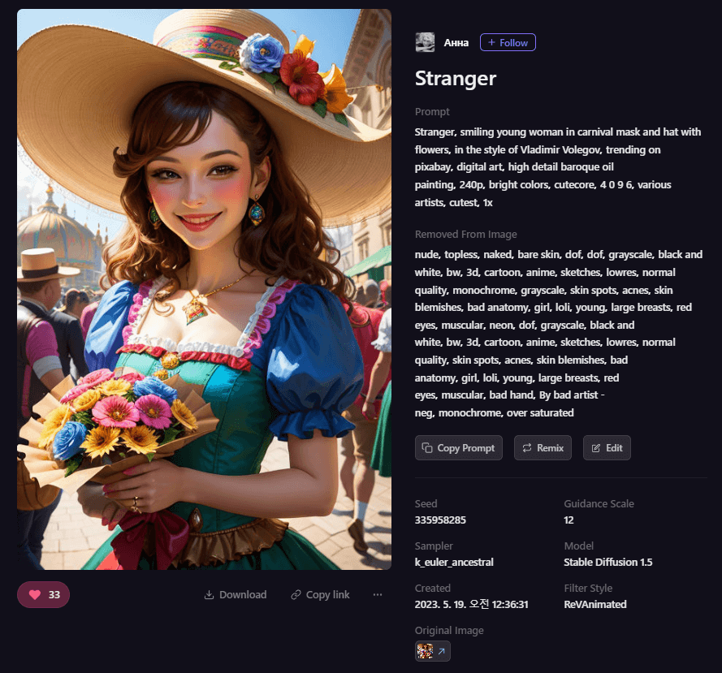Click the model value Stable Diffusion 1.5
Viewport: 722px width, 673px height.
(x=607, y=562)
